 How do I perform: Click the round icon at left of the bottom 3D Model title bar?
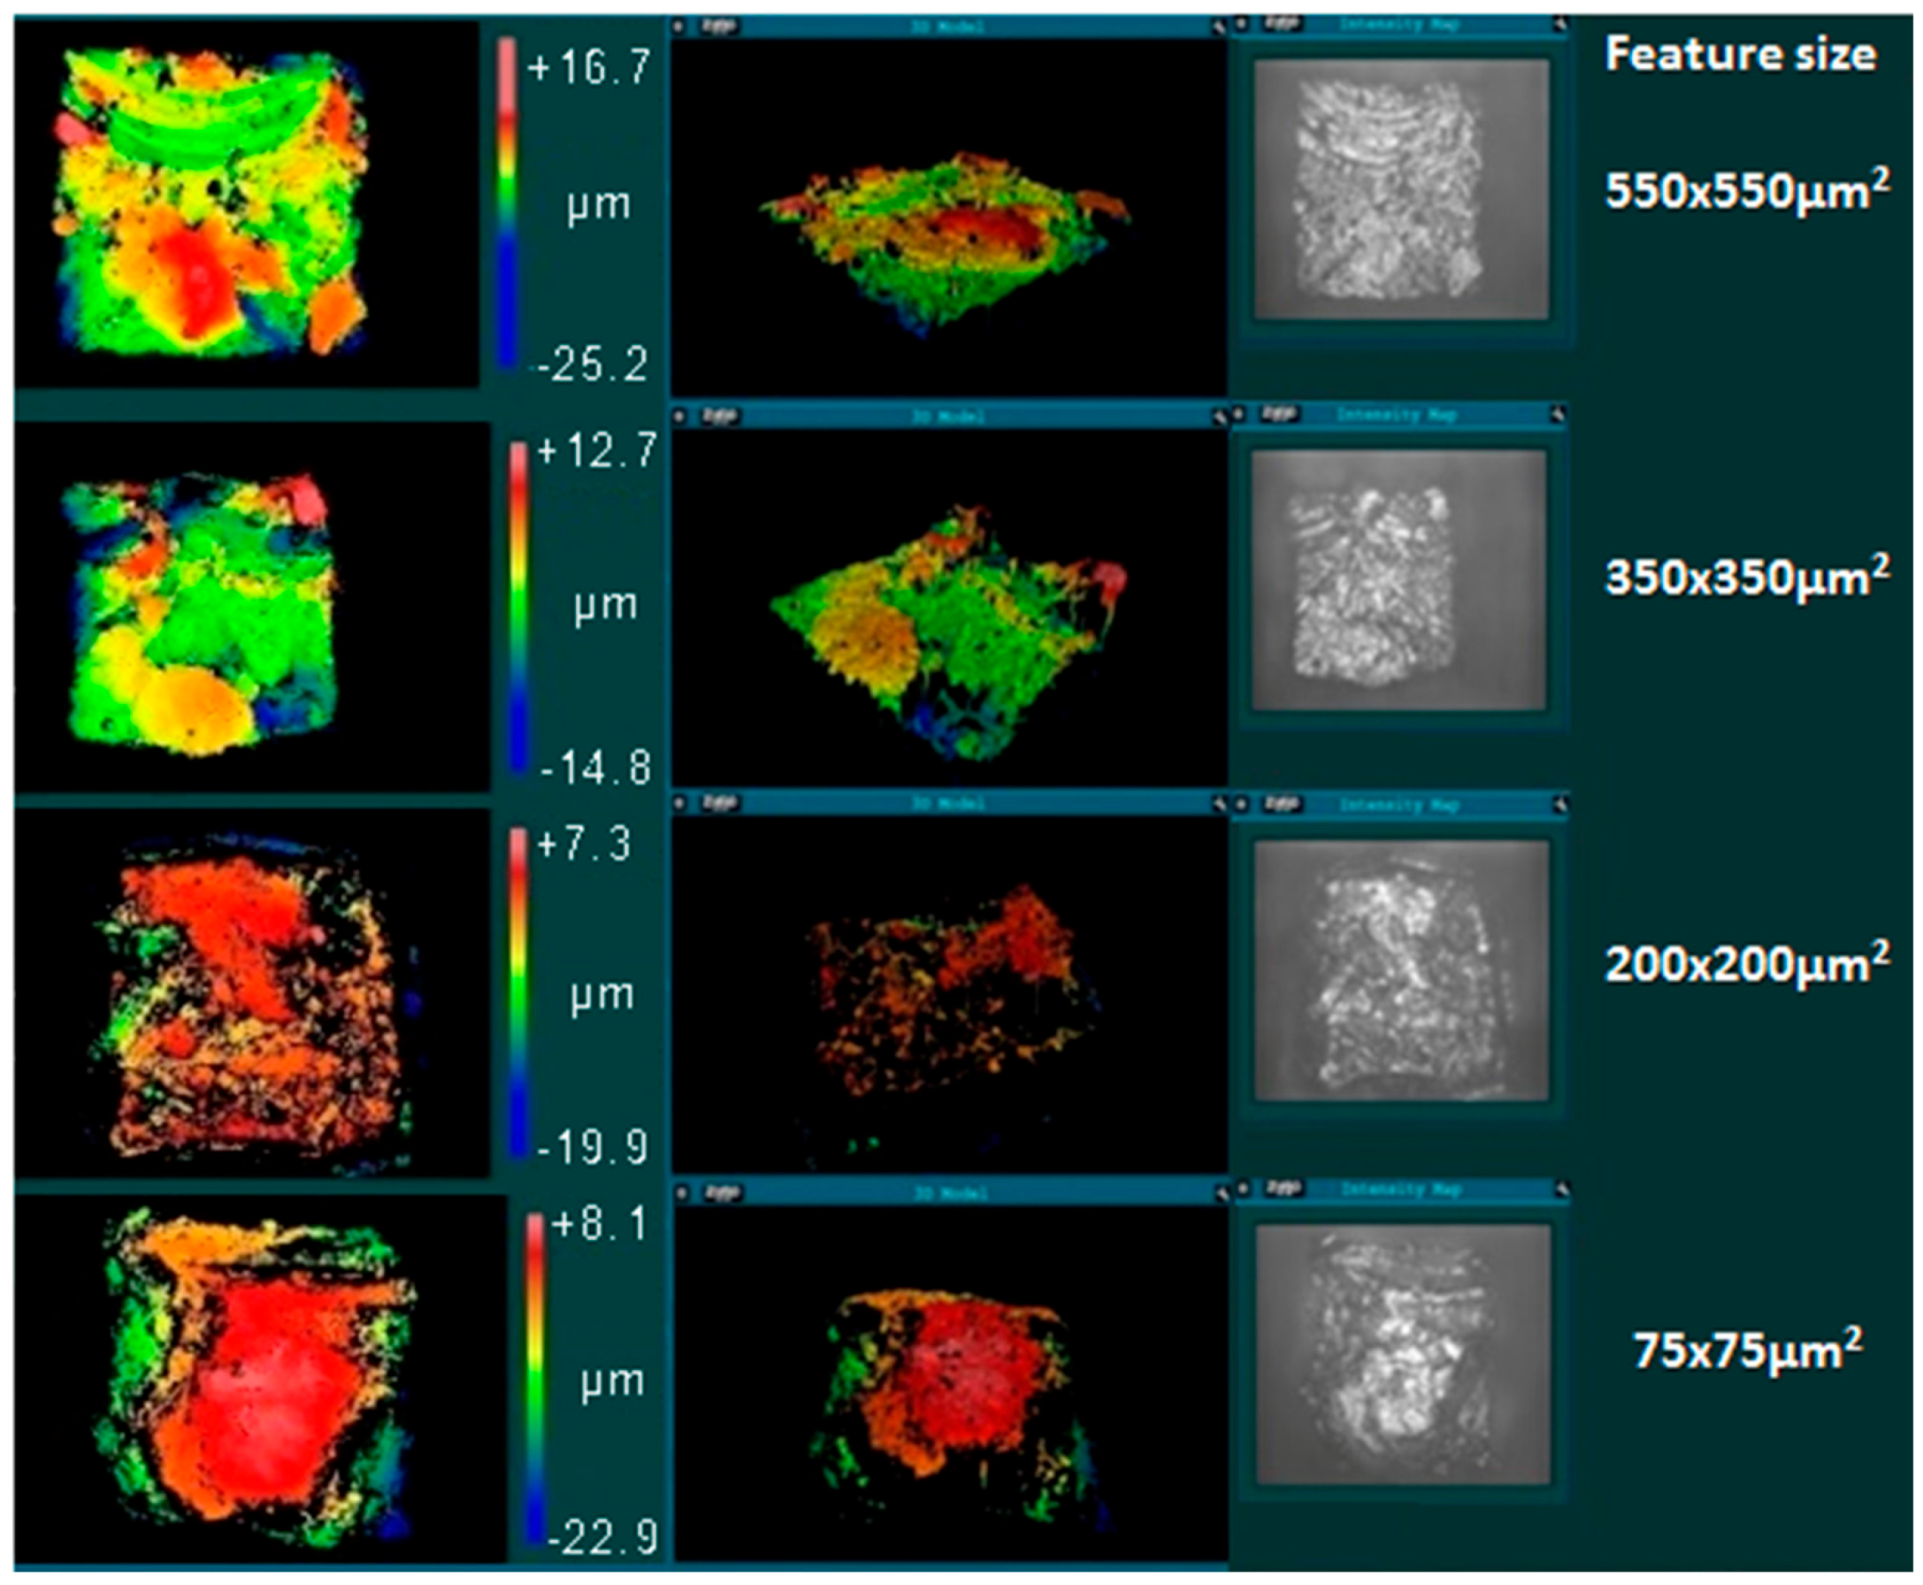click(x=680, y=1192)
